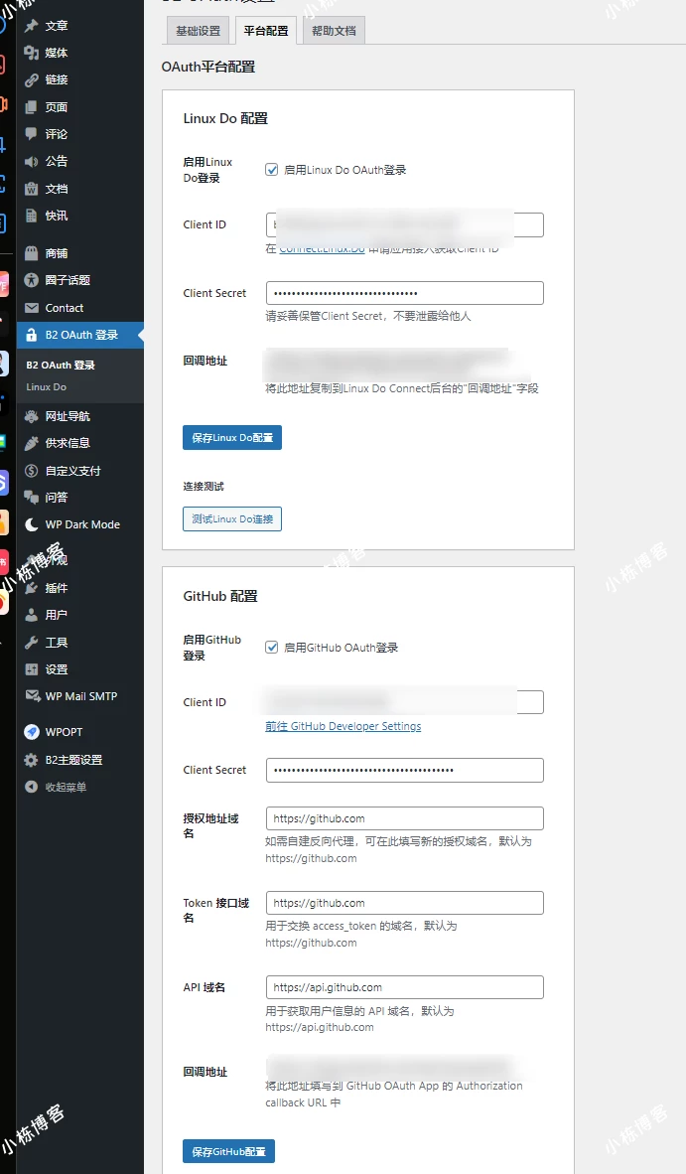The width and height of the screenshot is (686, 1174).
Task: Click the rocket icon beside WPOPT
Action: [32, 731]
